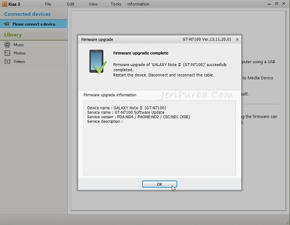Open the Videos library entry label
This screenshot has width=290, height=225.
coord(19,61)
